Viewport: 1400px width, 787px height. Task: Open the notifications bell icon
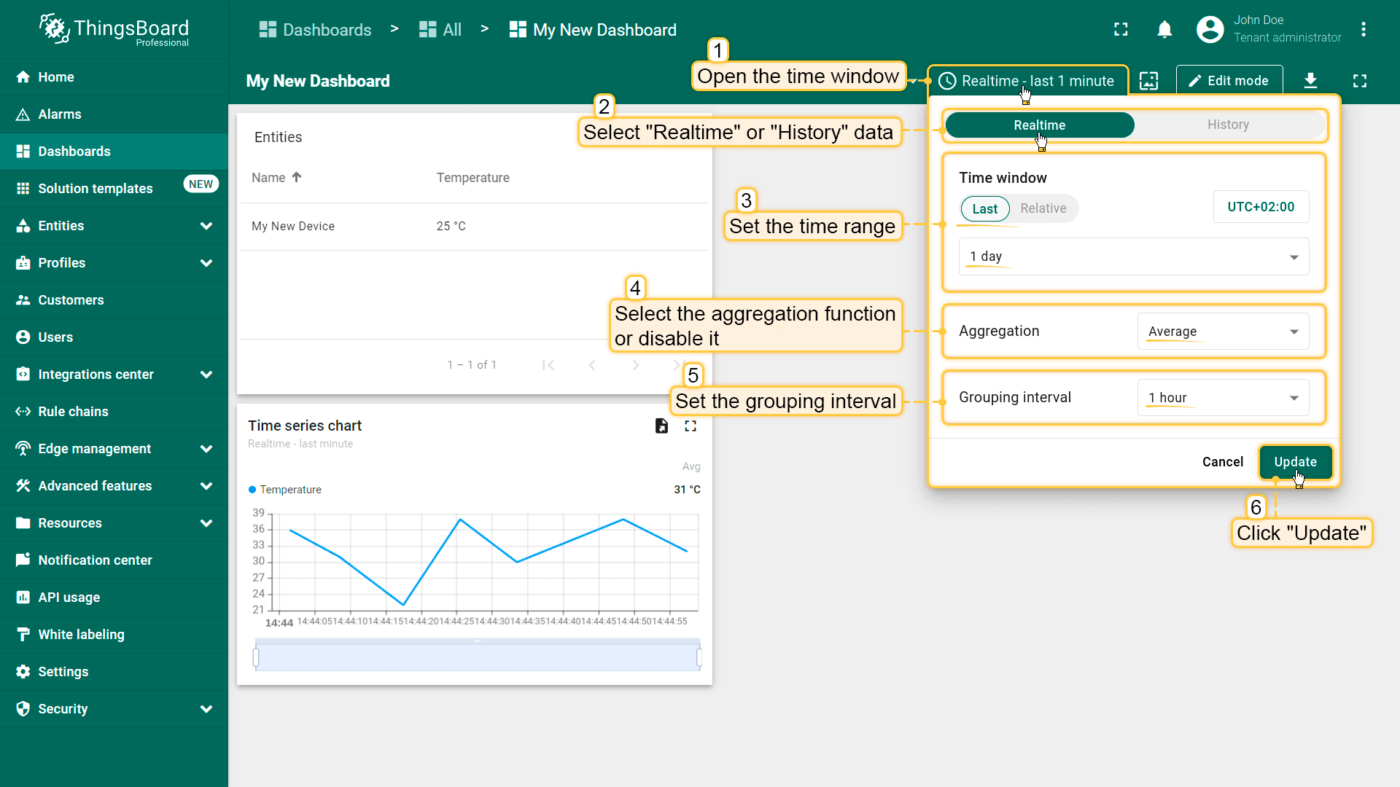(x=1164, y=29)
